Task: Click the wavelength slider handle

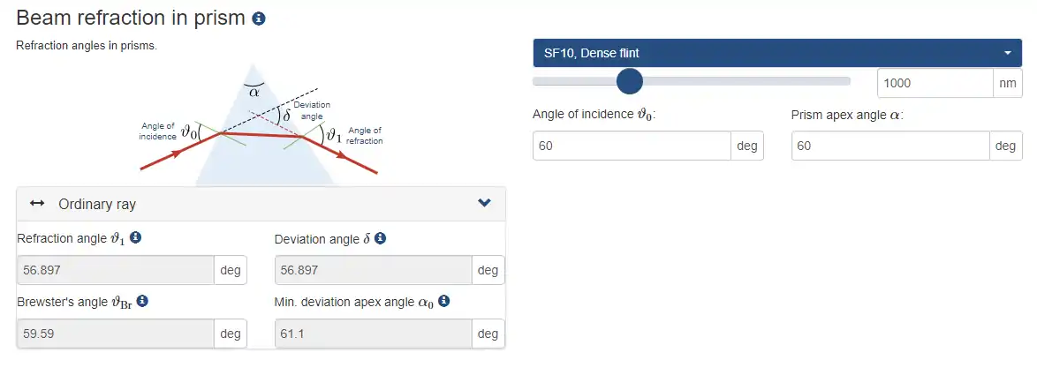Action: [x=629, y=82]
